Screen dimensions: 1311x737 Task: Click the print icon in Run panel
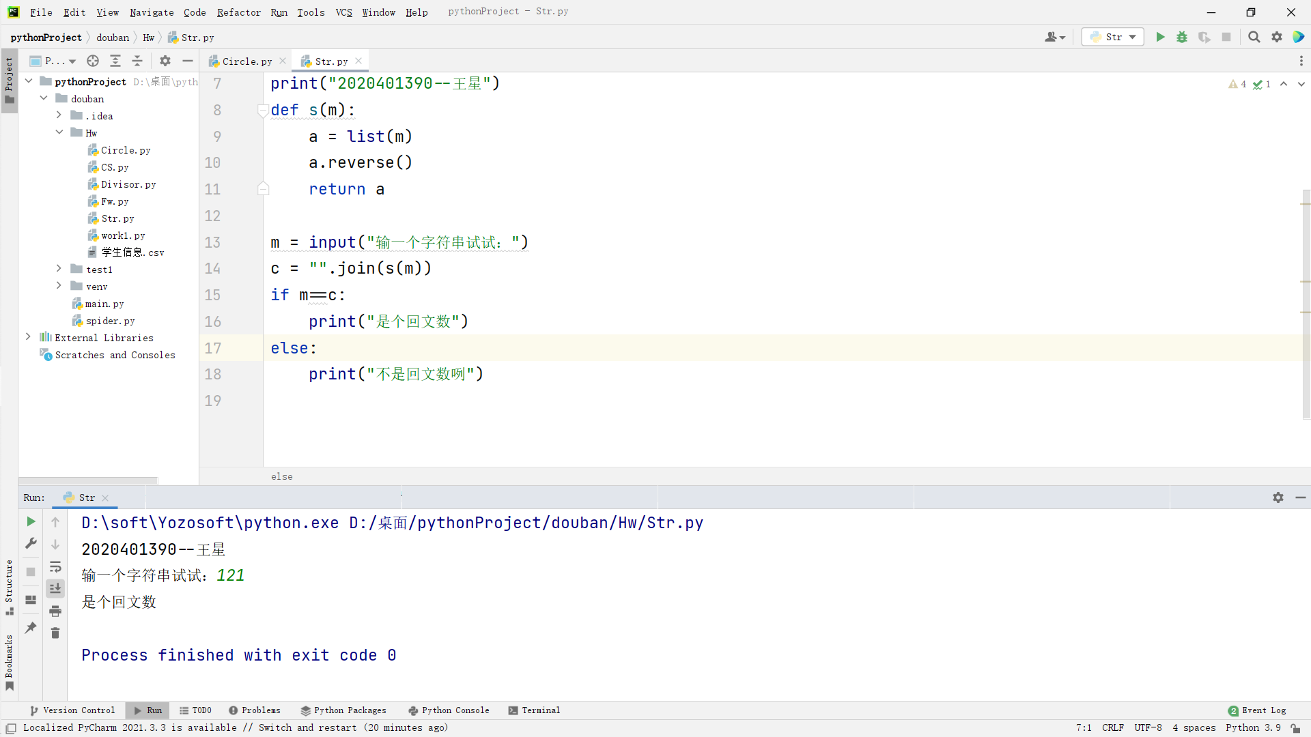55,611
